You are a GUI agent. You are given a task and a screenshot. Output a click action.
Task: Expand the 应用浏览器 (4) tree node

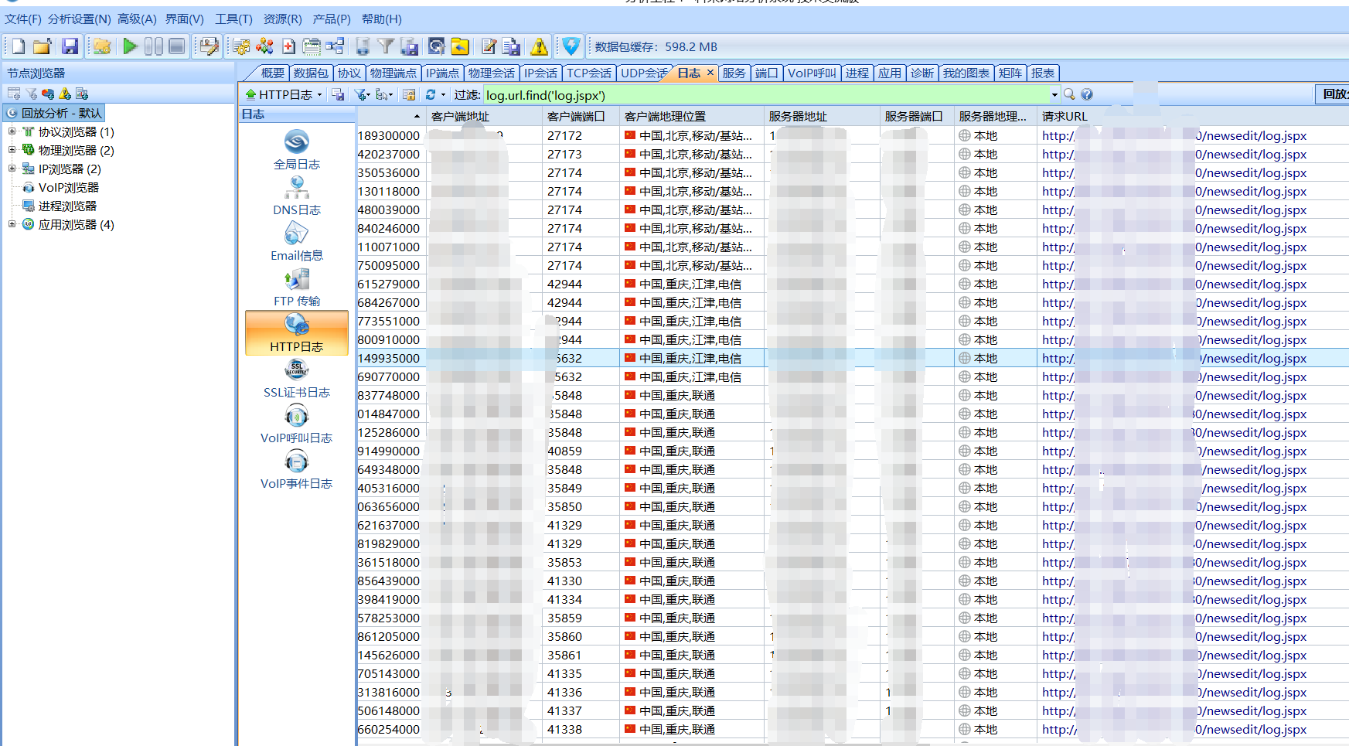coord(12,224)
